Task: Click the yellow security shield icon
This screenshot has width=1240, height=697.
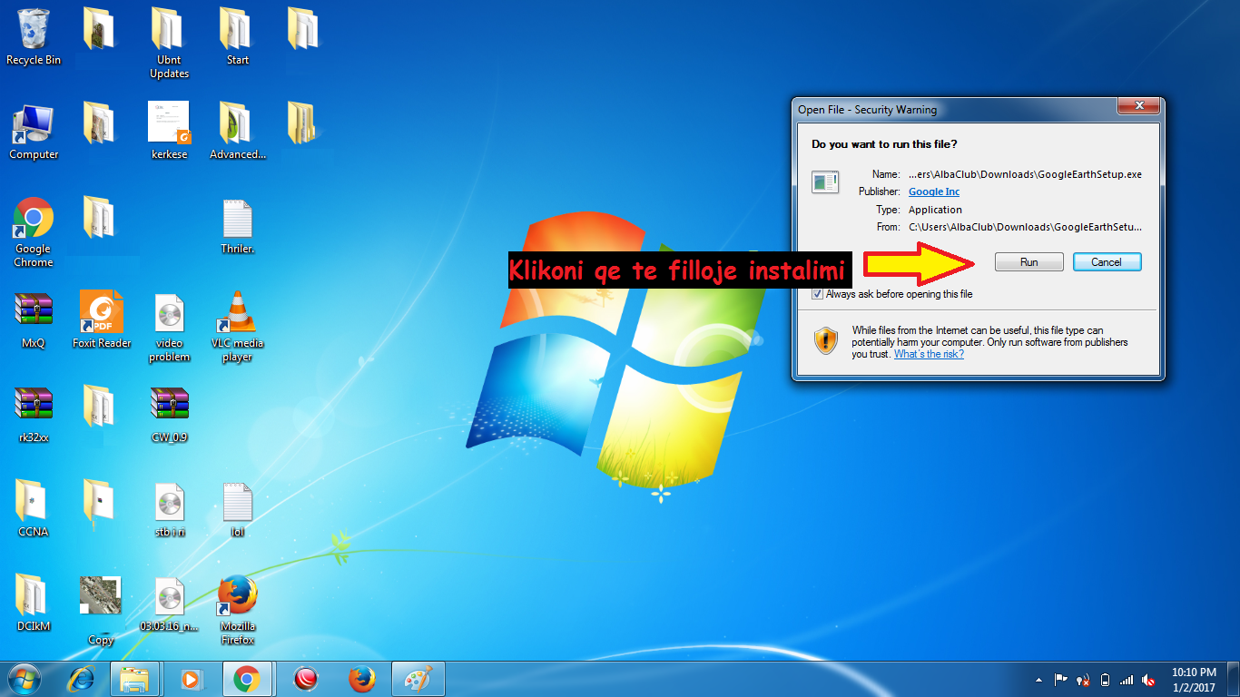Action: click(x=826, y=340)
